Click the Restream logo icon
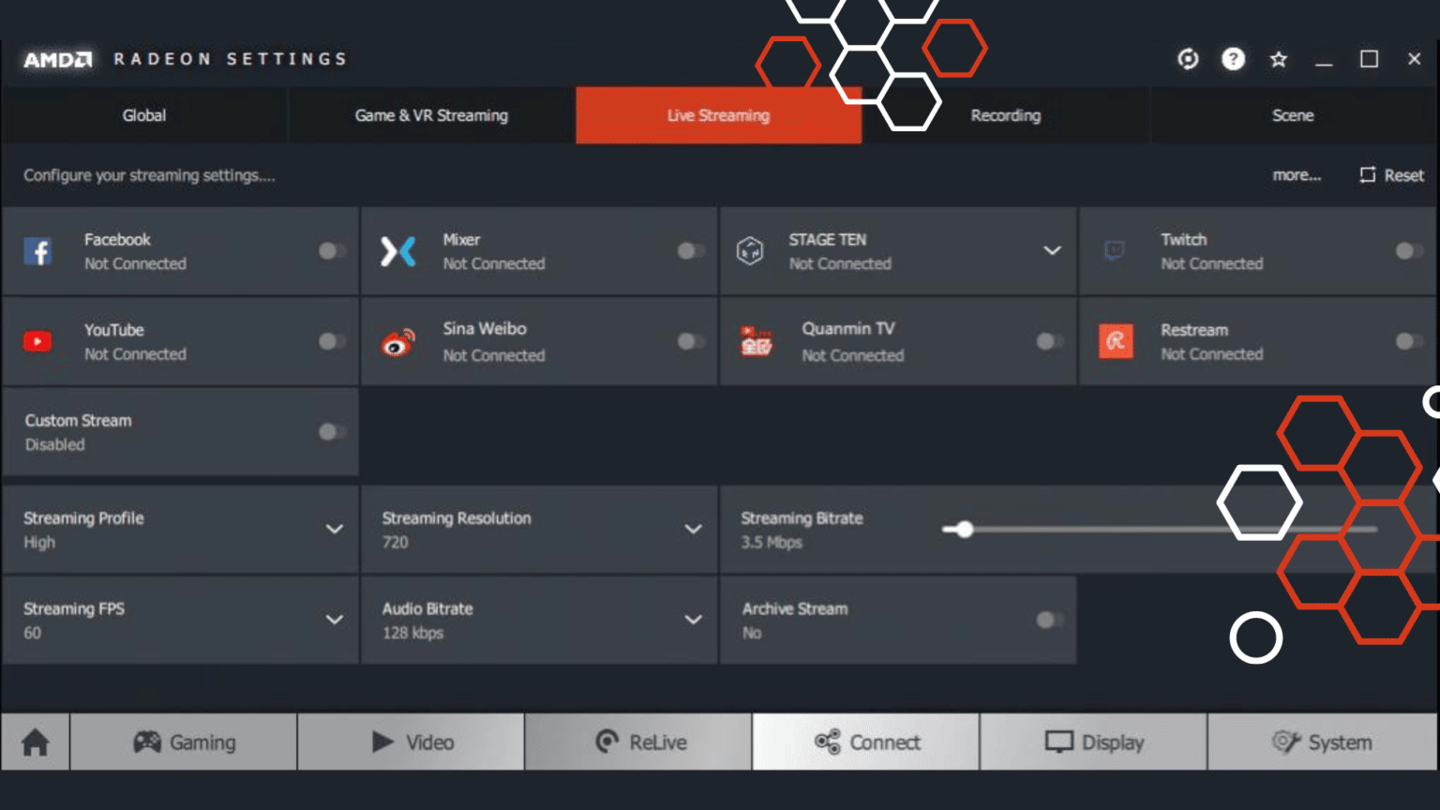Screen dimensions: 1440x810 (x=1116, y=341)
